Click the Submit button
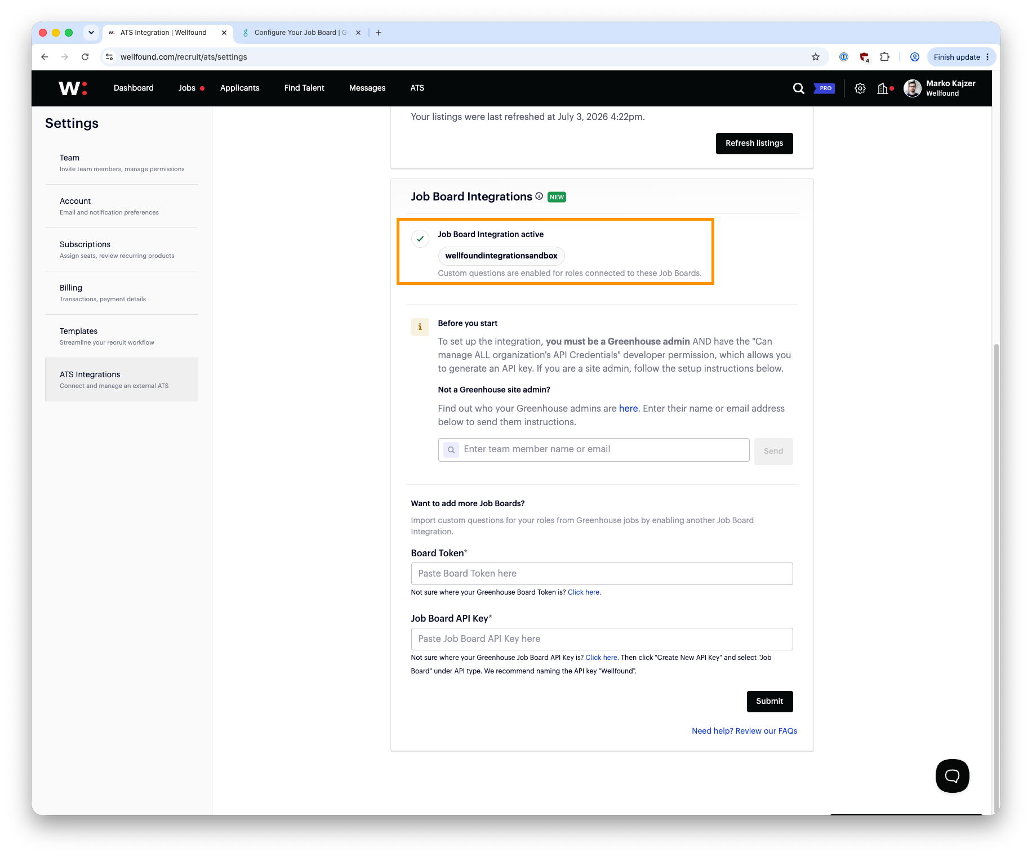 769,701
